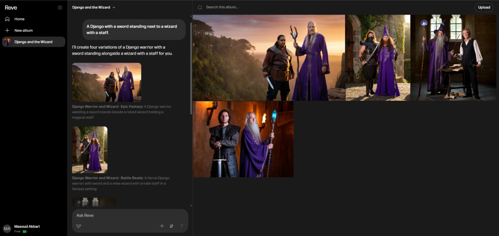This screenshot has height=236, width=499.
Task: Collapse the sidebar with the hamburger icon
Action: [60, 7]
